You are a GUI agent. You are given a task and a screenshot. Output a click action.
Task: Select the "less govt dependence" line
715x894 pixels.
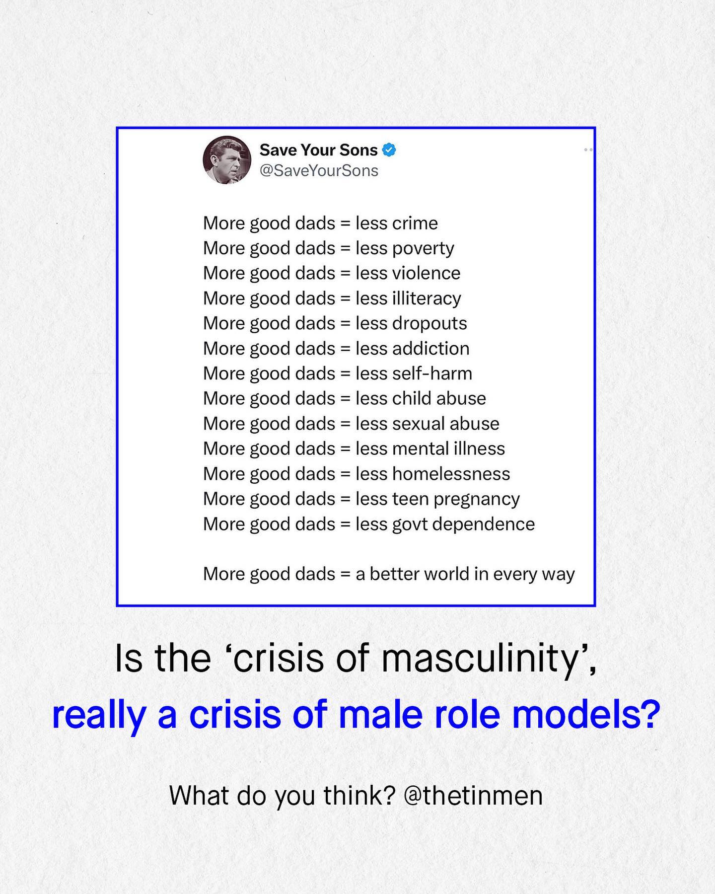tap(369, 524)
